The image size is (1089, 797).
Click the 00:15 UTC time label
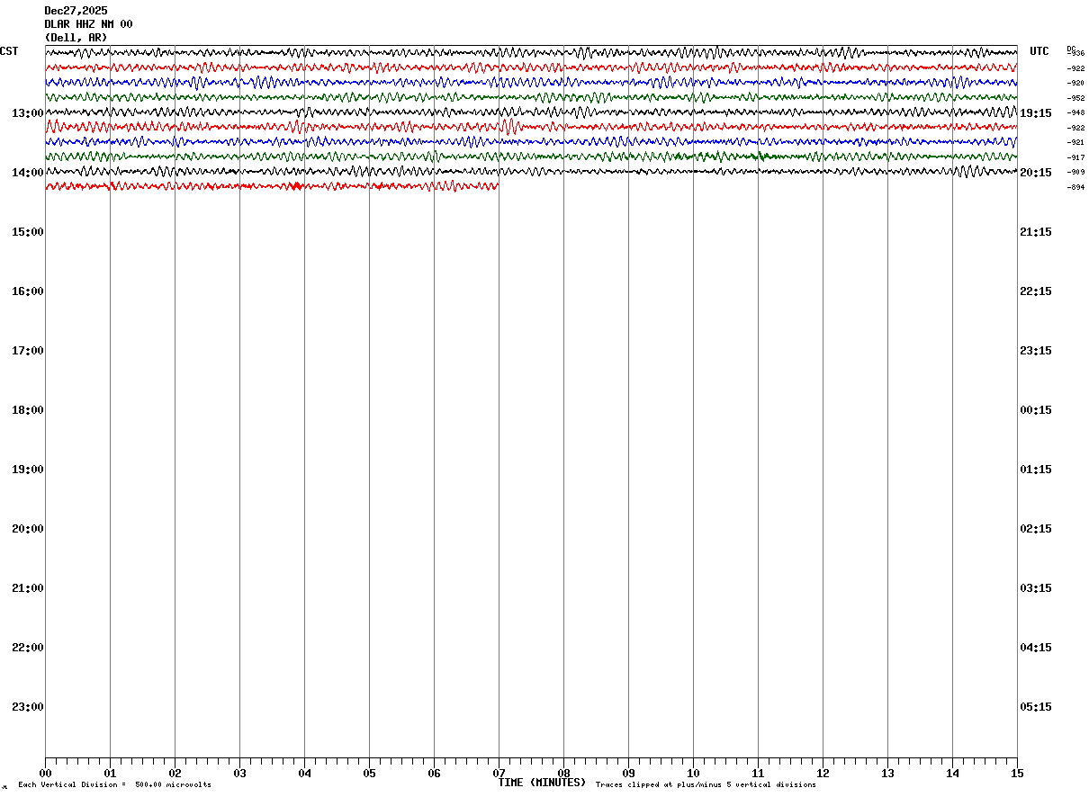[1036, 410]
